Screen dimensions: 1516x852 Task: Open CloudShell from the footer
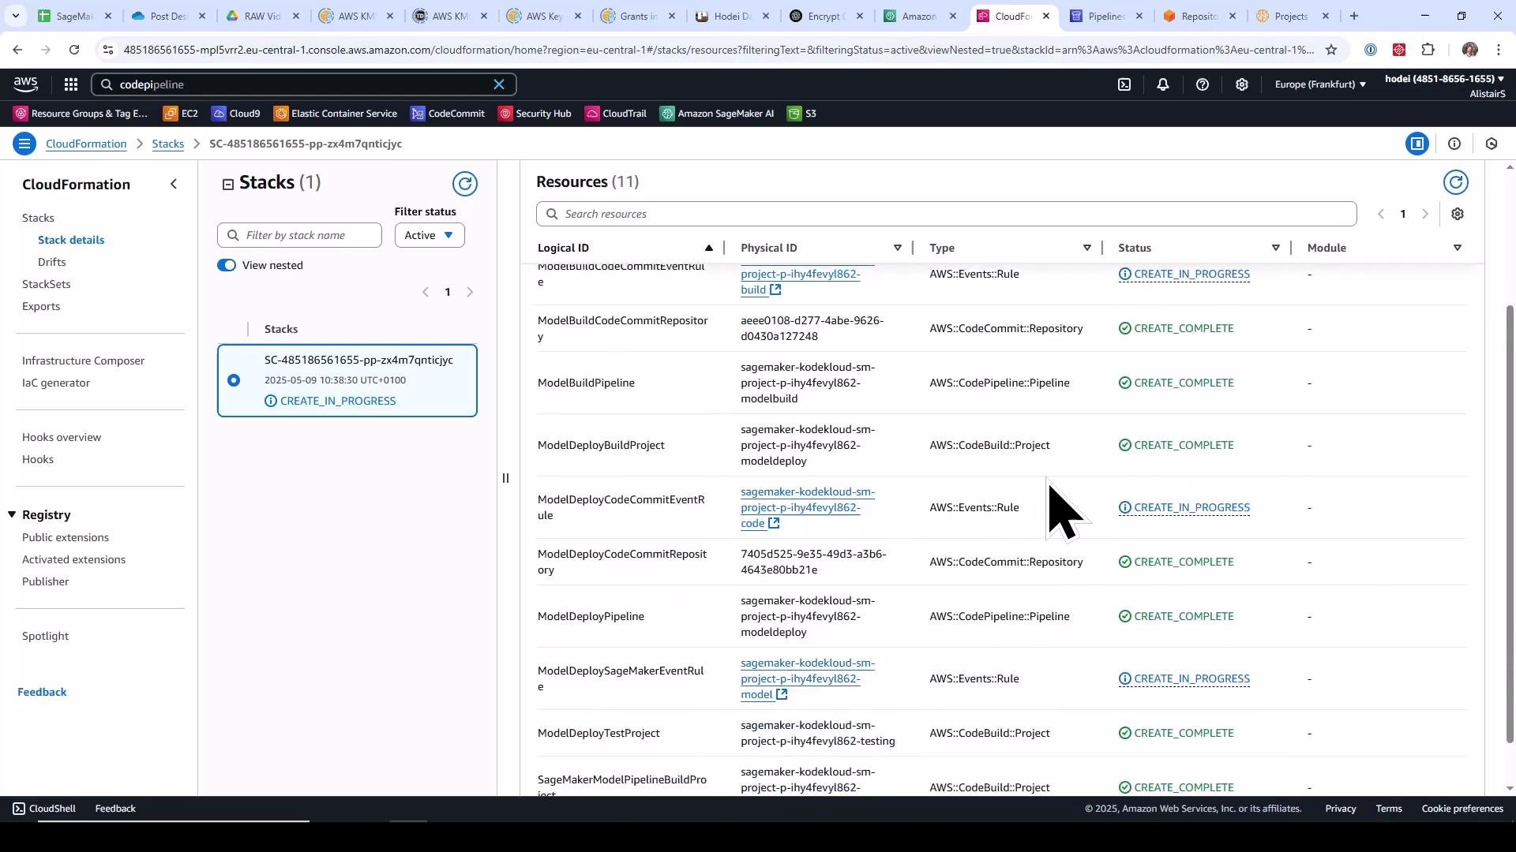pos(44,809)
